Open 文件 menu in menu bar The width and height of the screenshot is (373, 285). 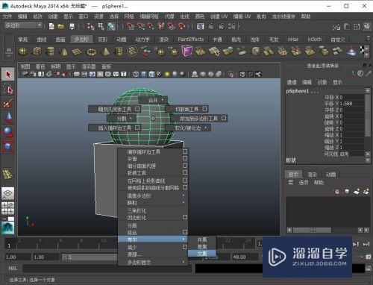coord(7,16)
